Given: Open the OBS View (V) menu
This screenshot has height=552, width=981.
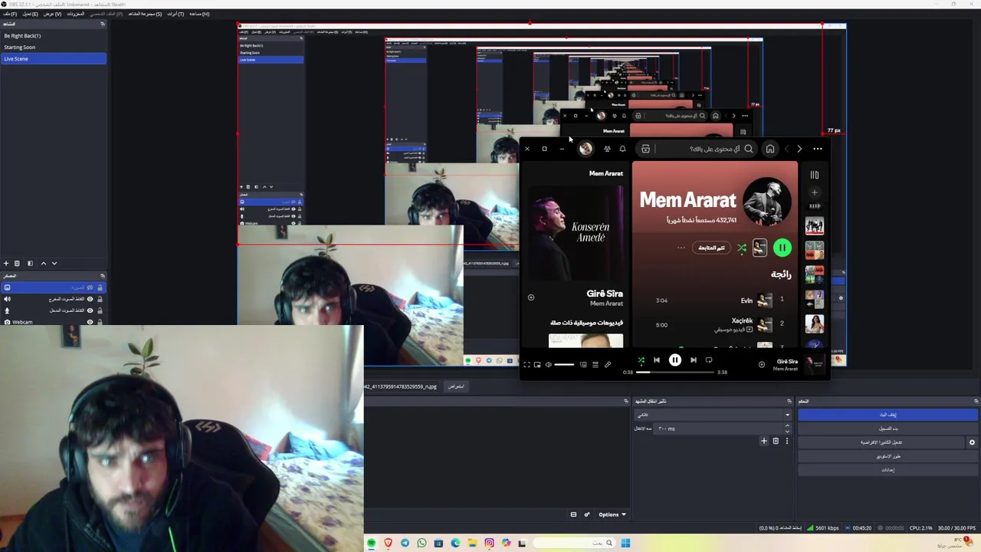Looking at the screenshot, I should [52, 14].
